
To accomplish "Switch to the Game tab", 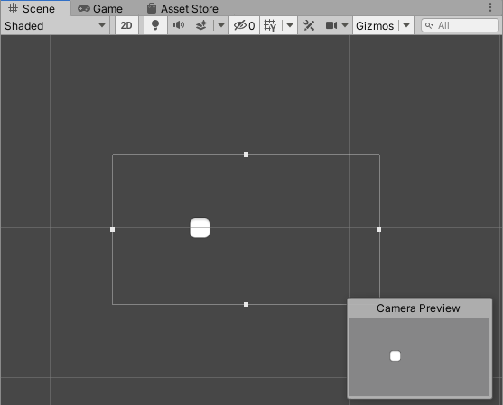I will (x=100, y=9).
